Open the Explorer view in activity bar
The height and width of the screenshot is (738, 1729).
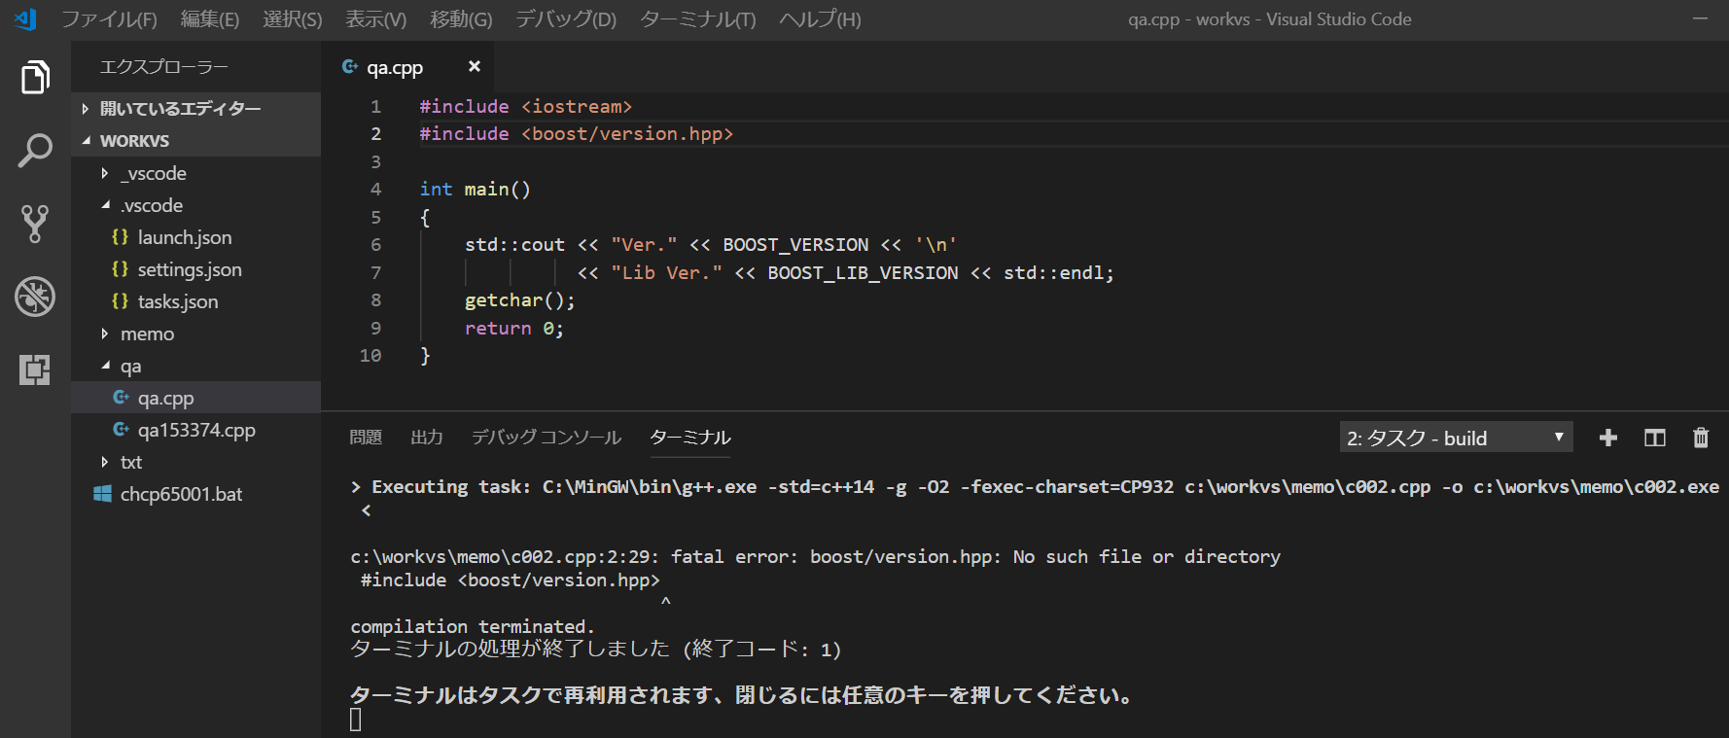(35, 78)
